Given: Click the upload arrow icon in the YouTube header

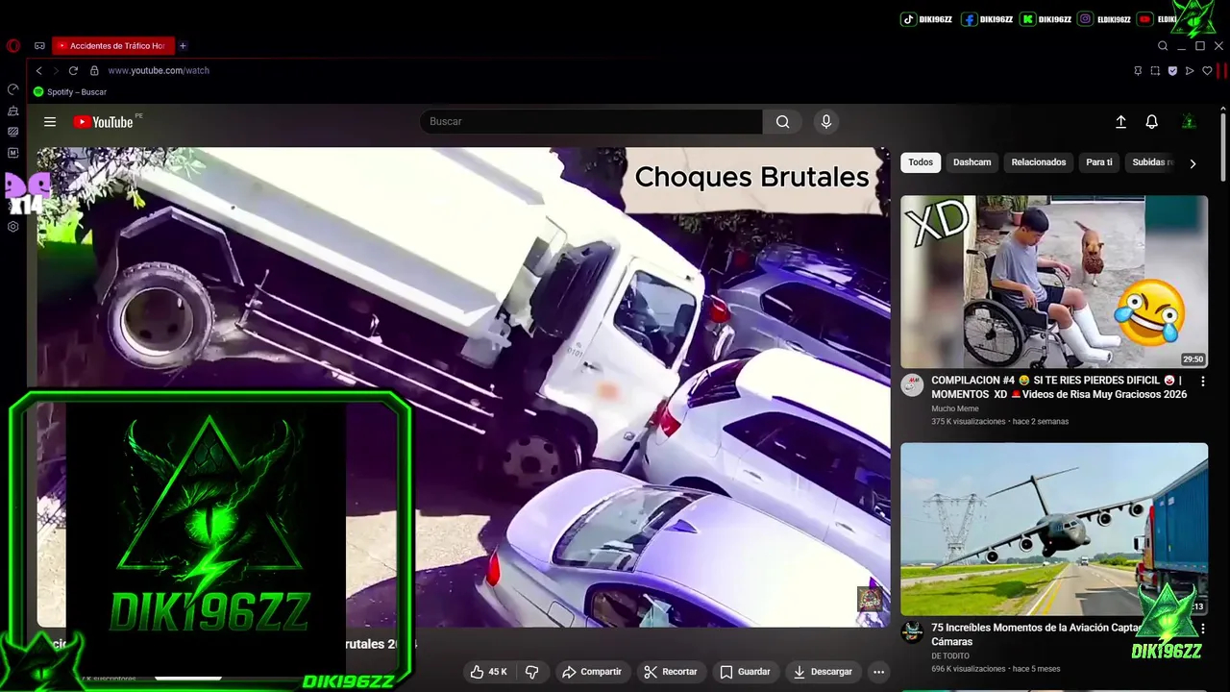Looking at the screenshot, I should point(1120,122).
